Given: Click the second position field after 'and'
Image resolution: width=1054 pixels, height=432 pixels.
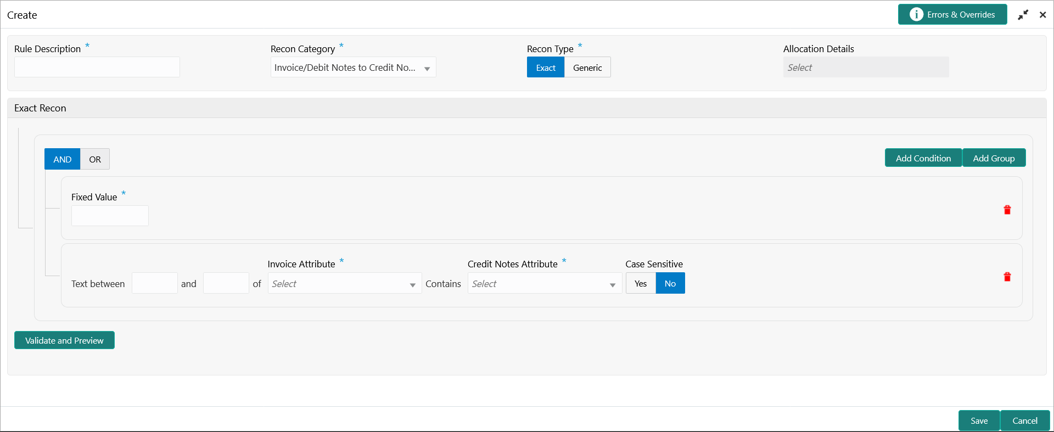Looking at the screenshot, I should click(226, 283).
